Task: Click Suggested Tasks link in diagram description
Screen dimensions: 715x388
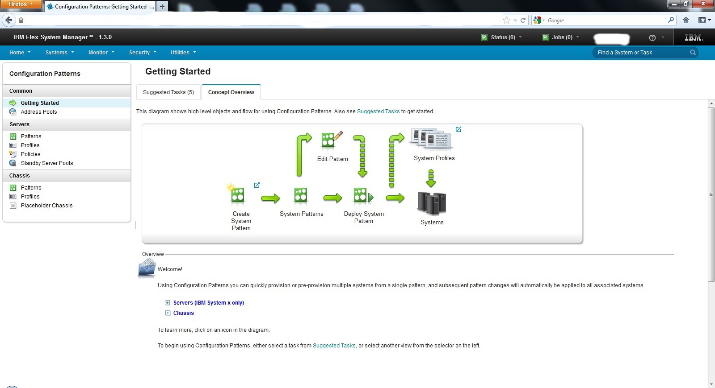Action: (378, 111)
